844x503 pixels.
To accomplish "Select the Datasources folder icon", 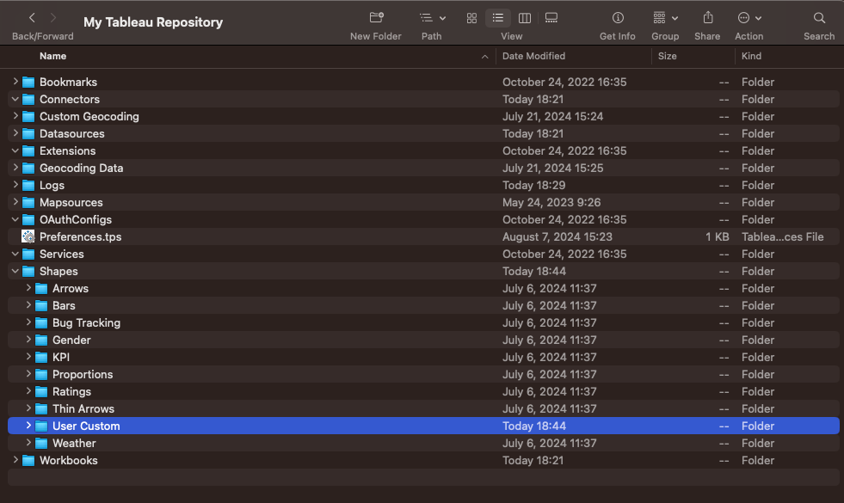I will (x=28, y=134).
